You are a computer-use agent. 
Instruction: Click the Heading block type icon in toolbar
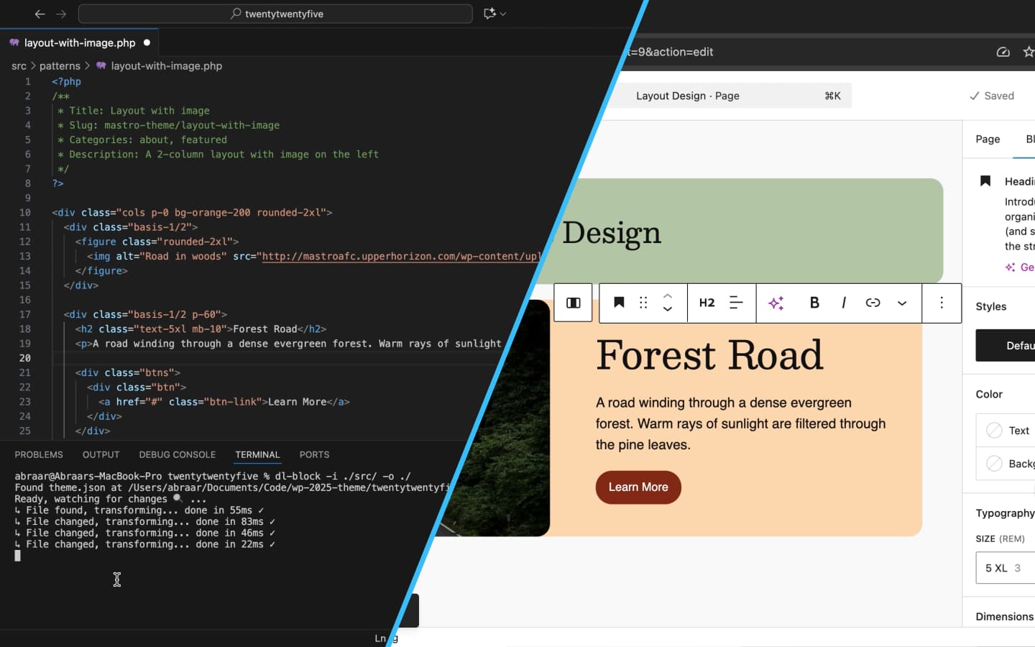pyautogui.click(x=619, y=303)
